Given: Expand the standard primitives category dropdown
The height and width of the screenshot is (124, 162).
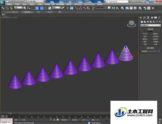Looking at the screenshot, I should 150,26.
